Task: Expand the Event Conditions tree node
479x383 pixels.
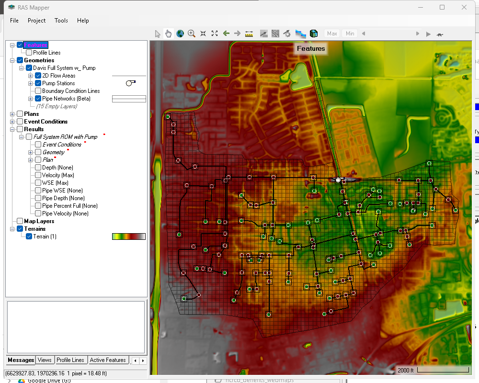Action: point(12,122)
